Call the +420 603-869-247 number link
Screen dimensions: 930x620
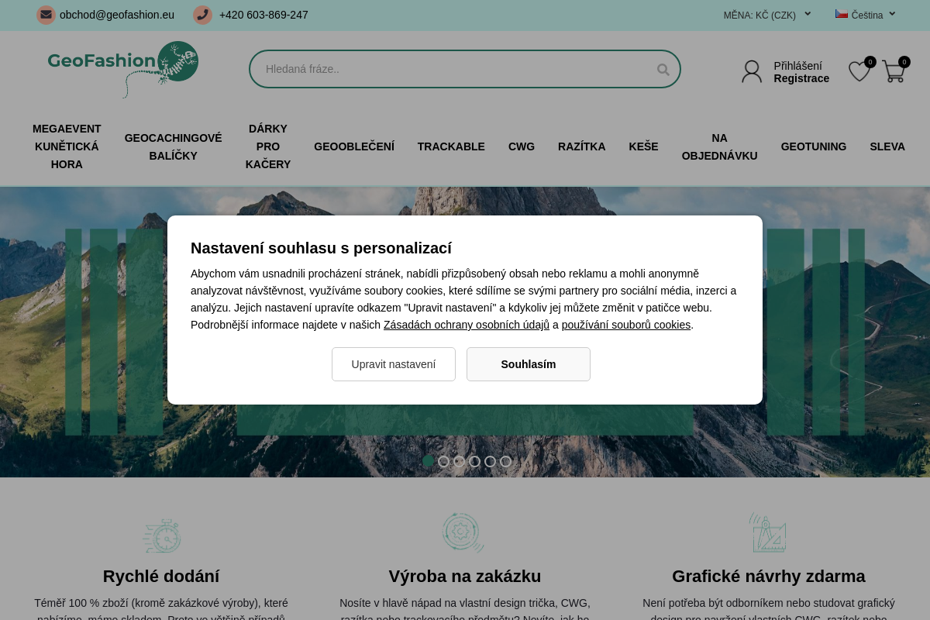pyautogui.click(x=263, y=15)
